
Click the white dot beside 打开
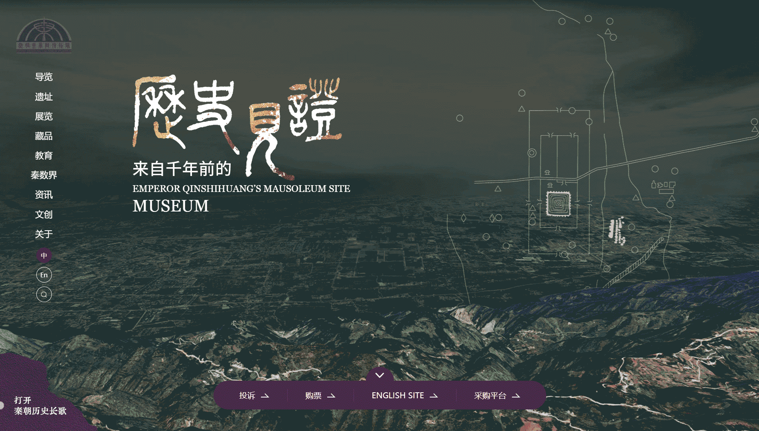pos(2,405)
